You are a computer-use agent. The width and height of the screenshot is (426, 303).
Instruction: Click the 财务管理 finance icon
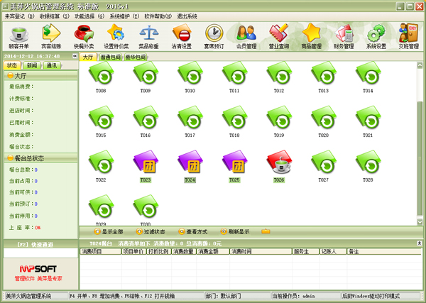(344, 35)
